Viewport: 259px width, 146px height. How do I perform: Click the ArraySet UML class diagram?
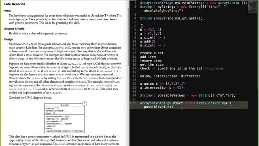[x=64, y=118]
